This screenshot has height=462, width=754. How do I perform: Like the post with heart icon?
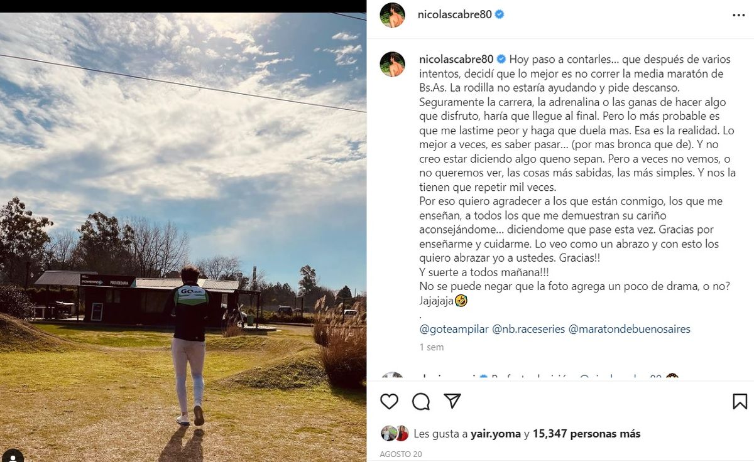(x=390, y=401)
